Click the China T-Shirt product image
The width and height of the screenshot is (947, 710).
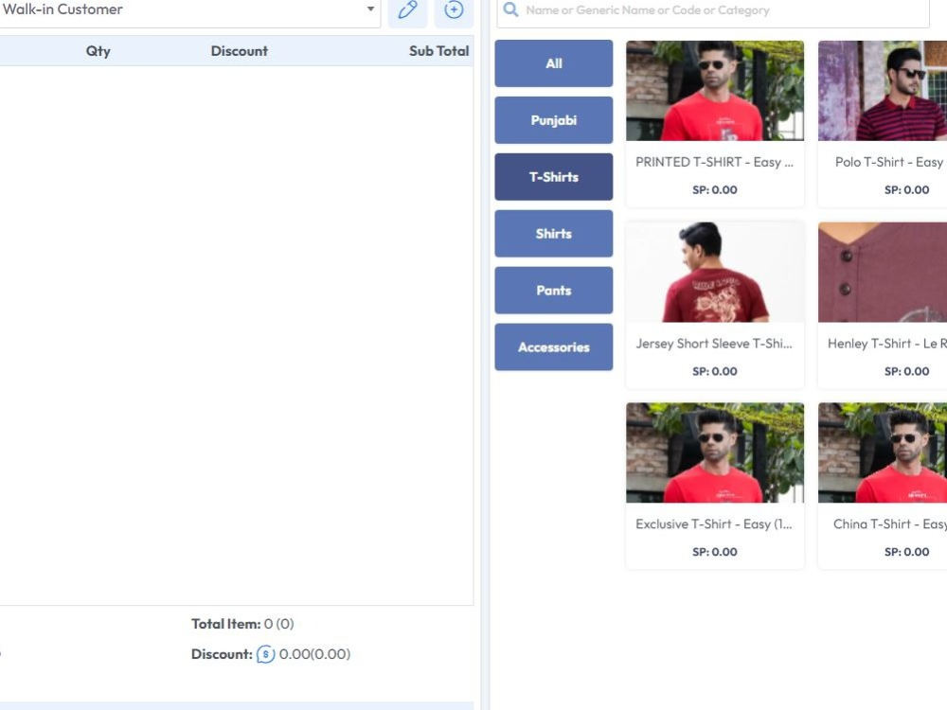(883, 453)
